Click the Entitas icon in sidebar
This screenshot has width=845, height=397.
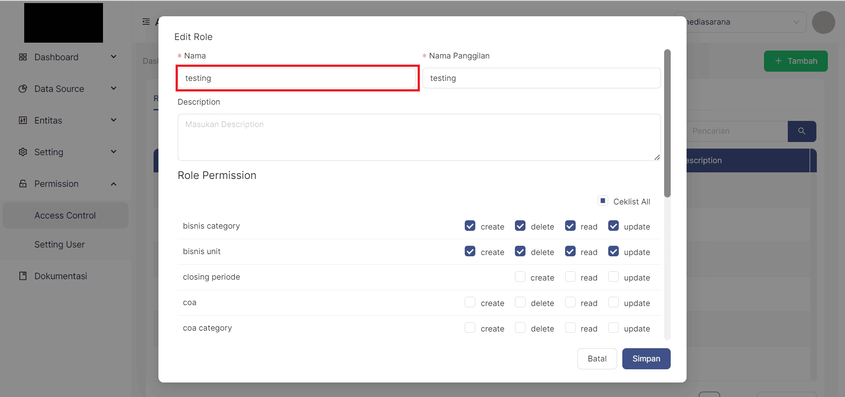23,120
